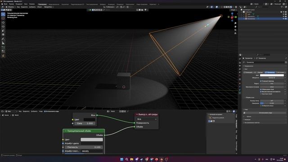This screenshot has height=162, width=288.
Task: Switch perspective/orthographic with the grid icon
Action: pyautogui.click(x=235, y=33)
